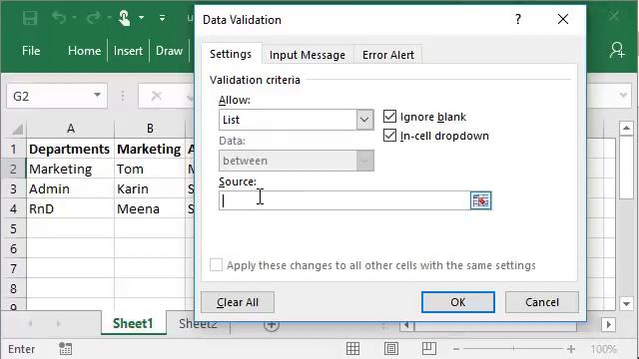Open the Customize Quick Access Toolbar arrow

tap(162, 18)
